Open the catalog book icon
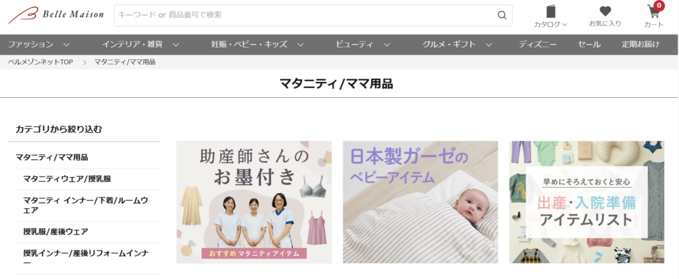679x279 pixels. [x=550, y=11]
